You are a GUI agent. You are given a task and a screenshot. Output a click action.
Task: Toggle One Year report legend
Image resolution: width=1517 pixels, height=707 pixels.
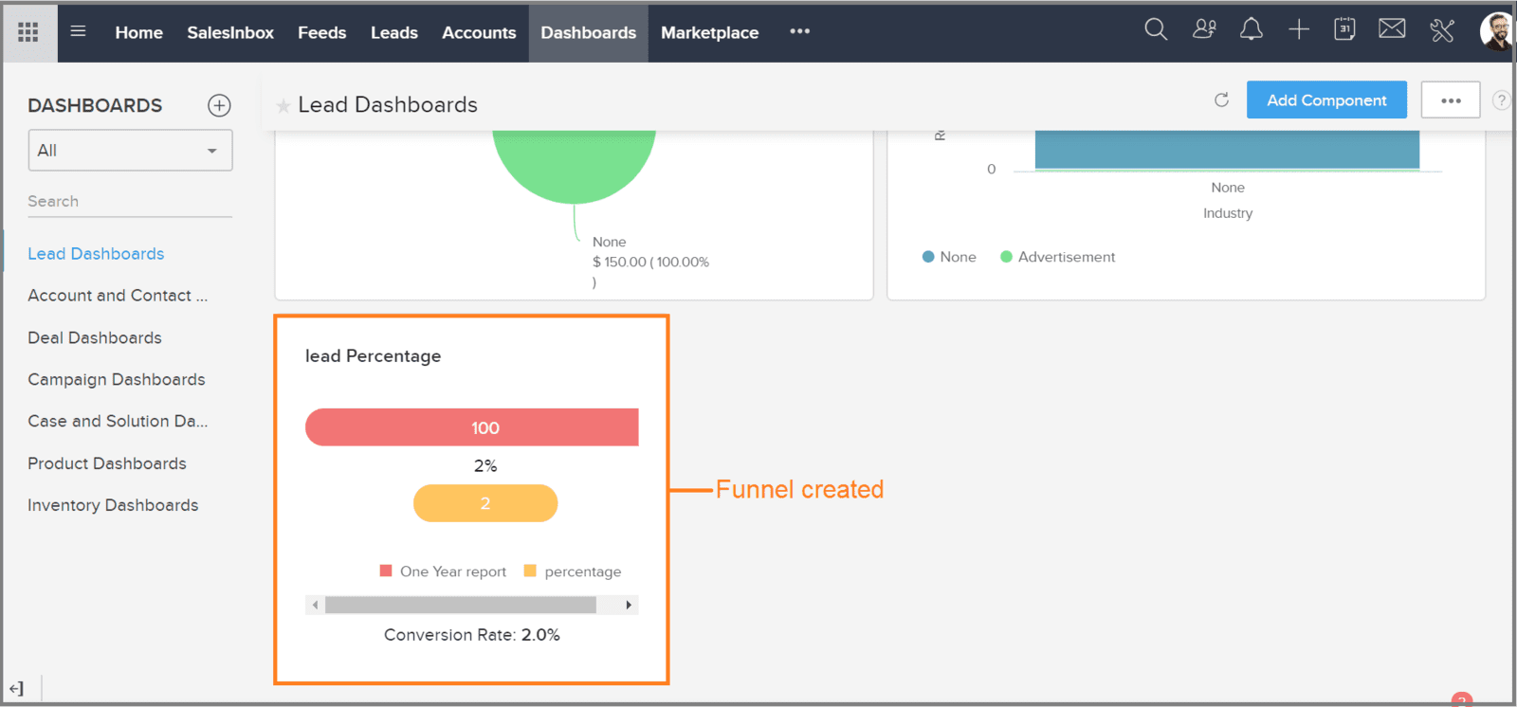pos(443,571)
